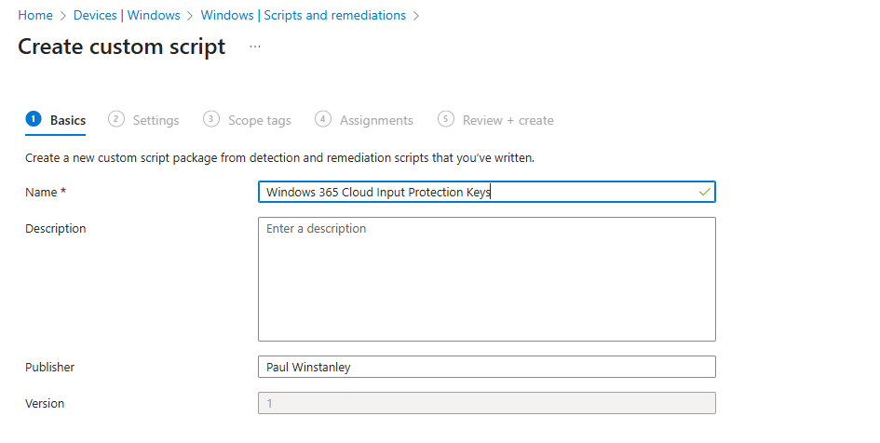
Task: Click the step 2 number icon
Action: (116, 119)
